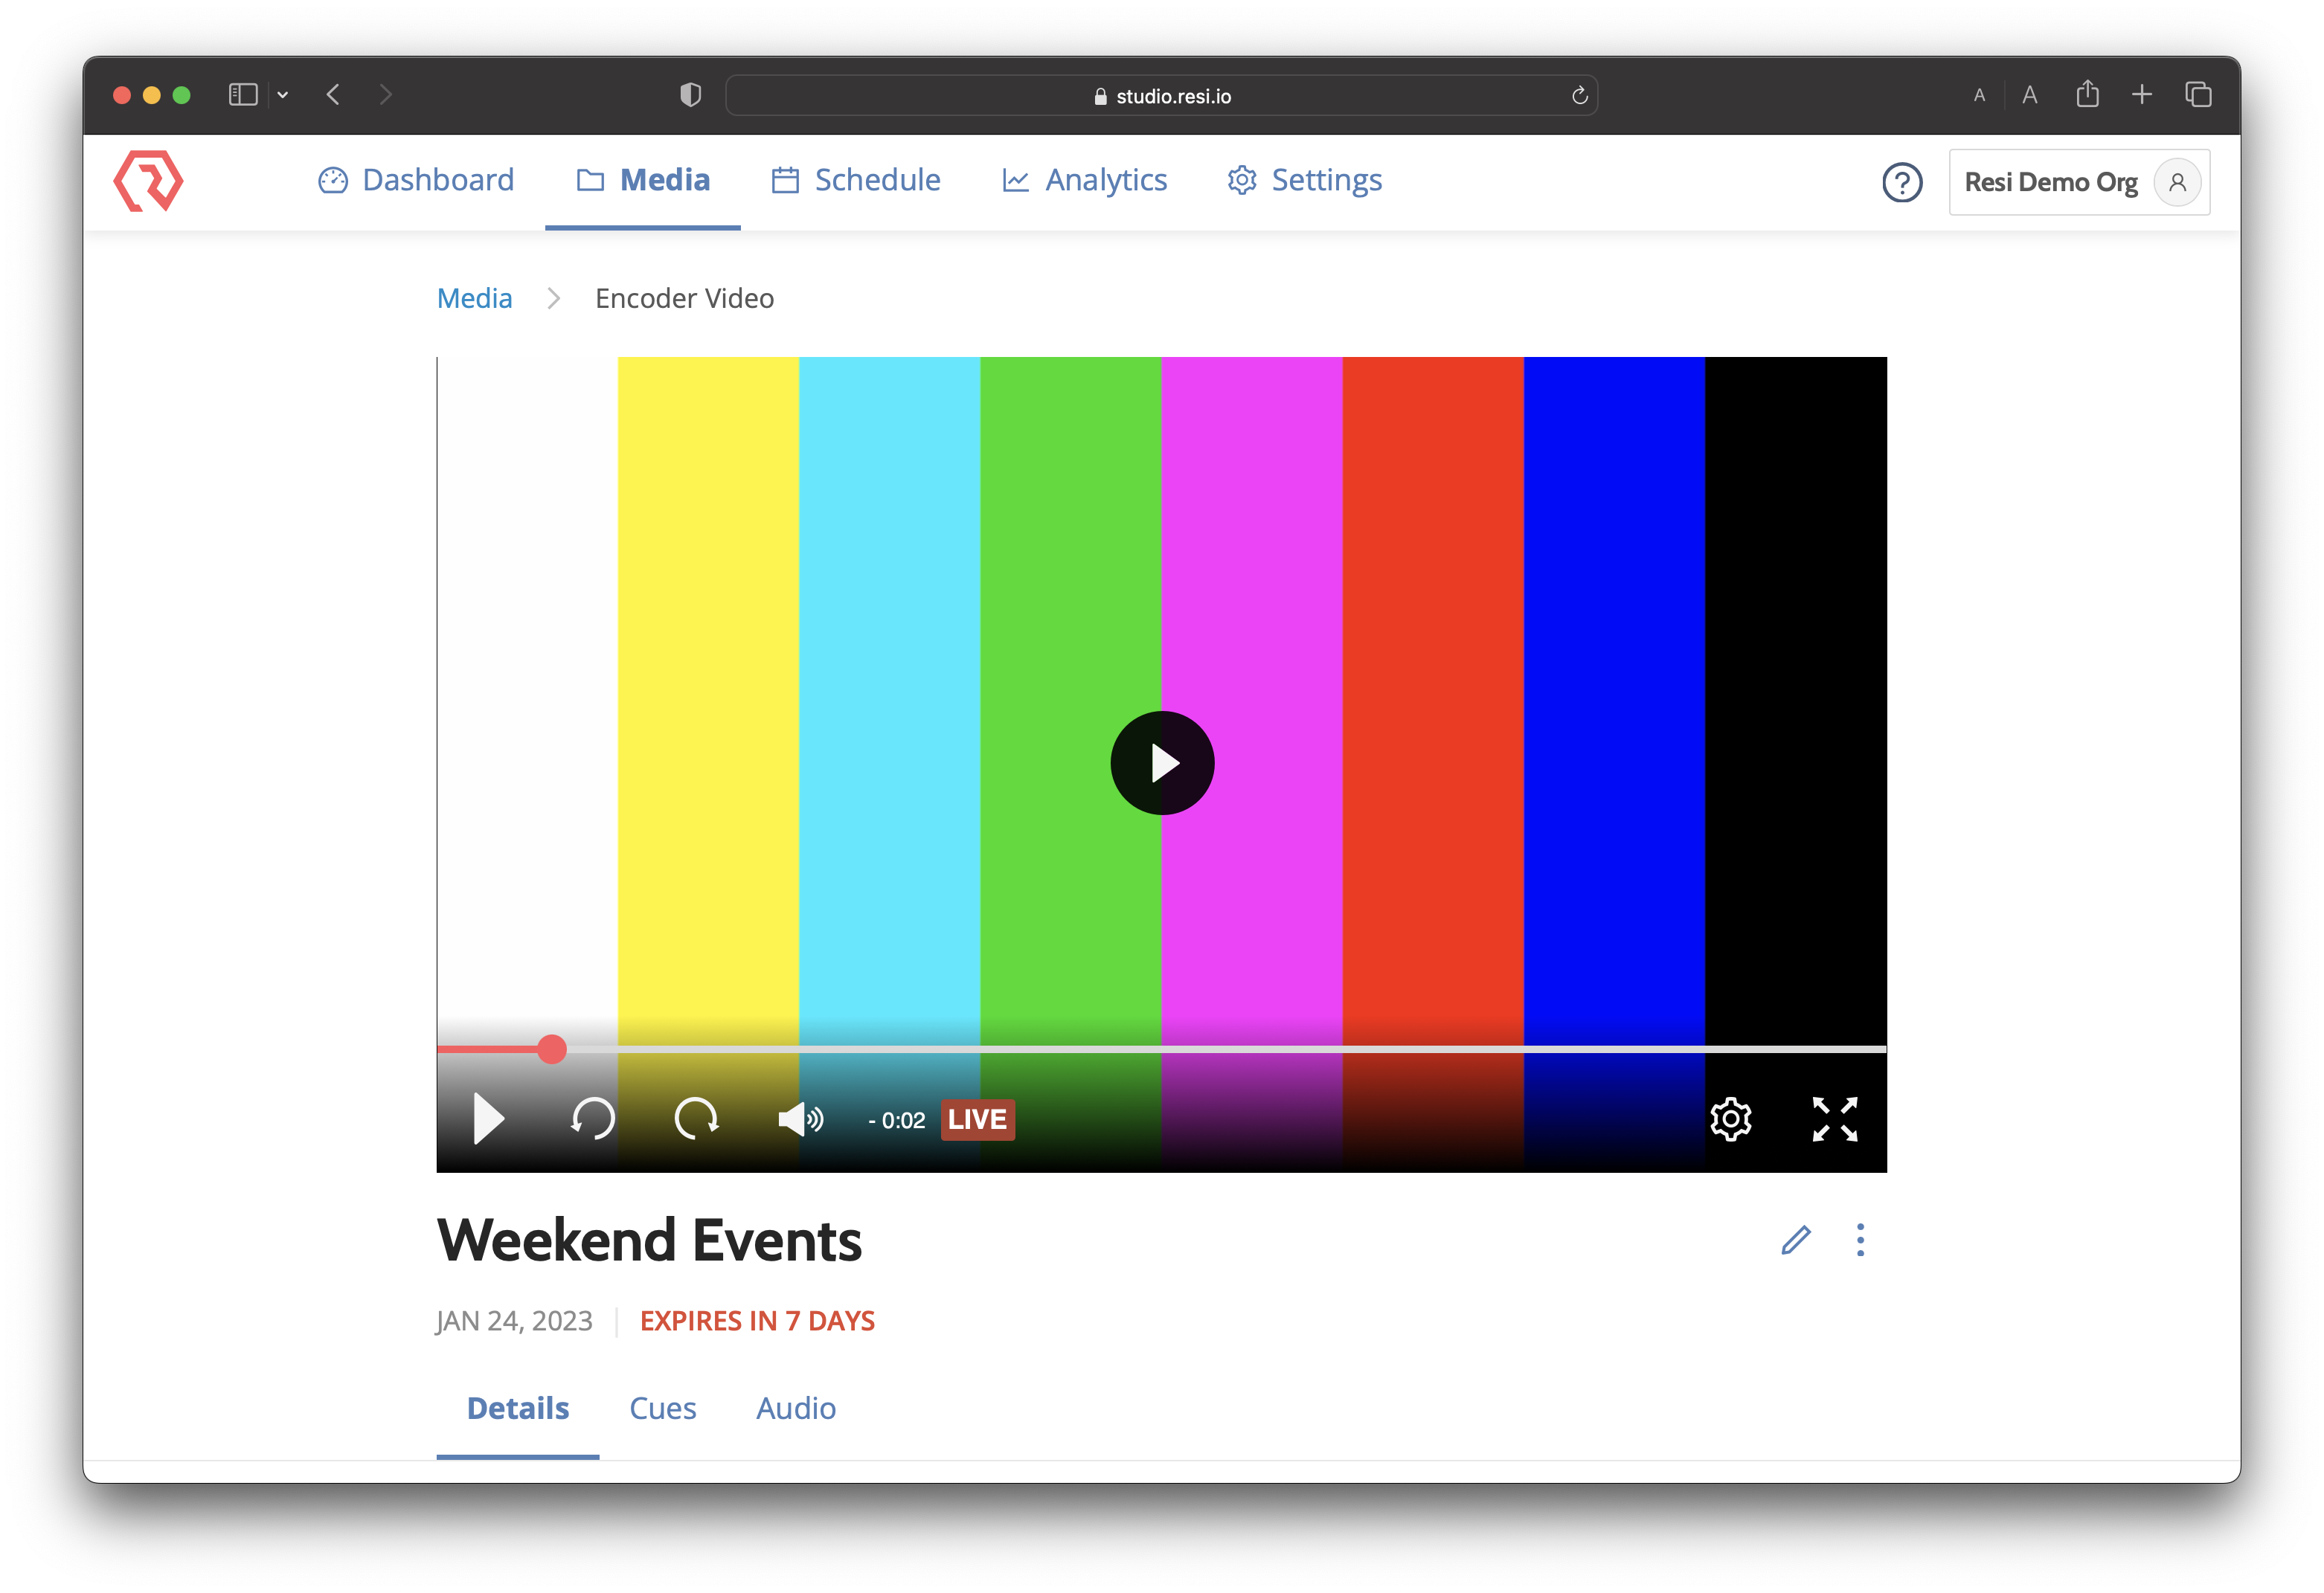Switch to the Audio tab
This screenshot has width=2324, height=1593.
pos(796,1408)
